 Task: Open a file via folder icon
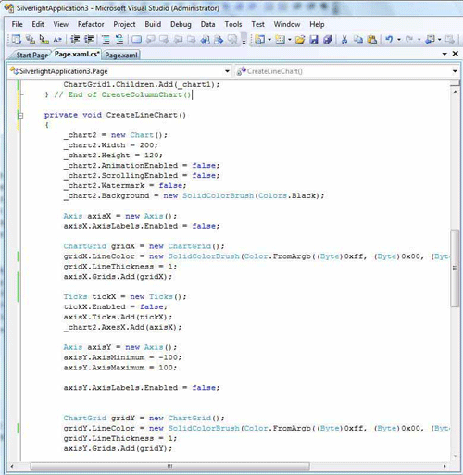[300, 39]
